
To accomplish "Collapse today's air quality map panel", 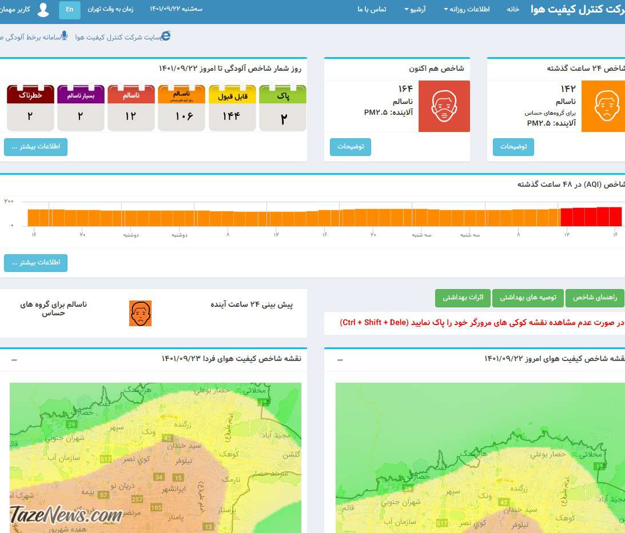I will point(340,360).
